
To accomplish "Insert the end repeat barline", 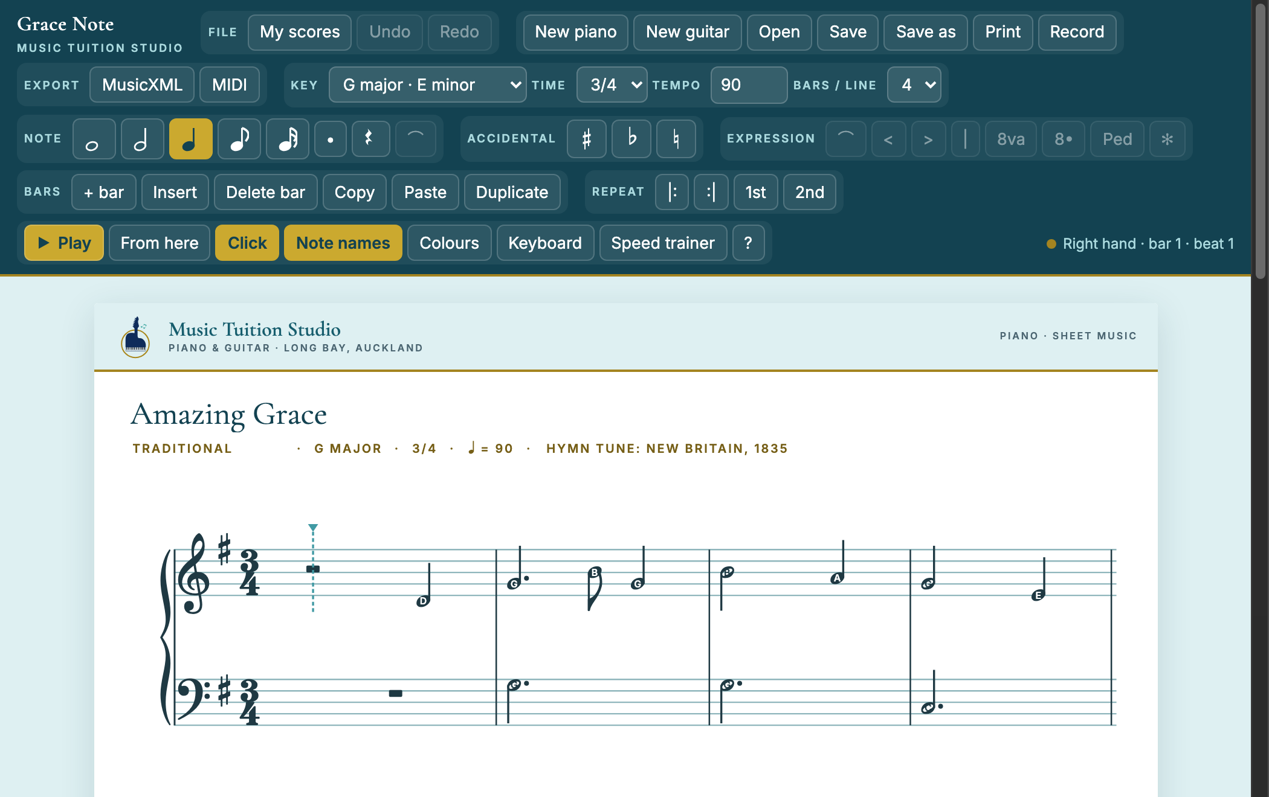I will point(711,192).
